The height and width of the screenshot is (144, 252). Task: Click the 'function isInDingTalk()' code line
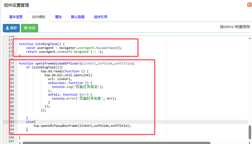(42, 44)
